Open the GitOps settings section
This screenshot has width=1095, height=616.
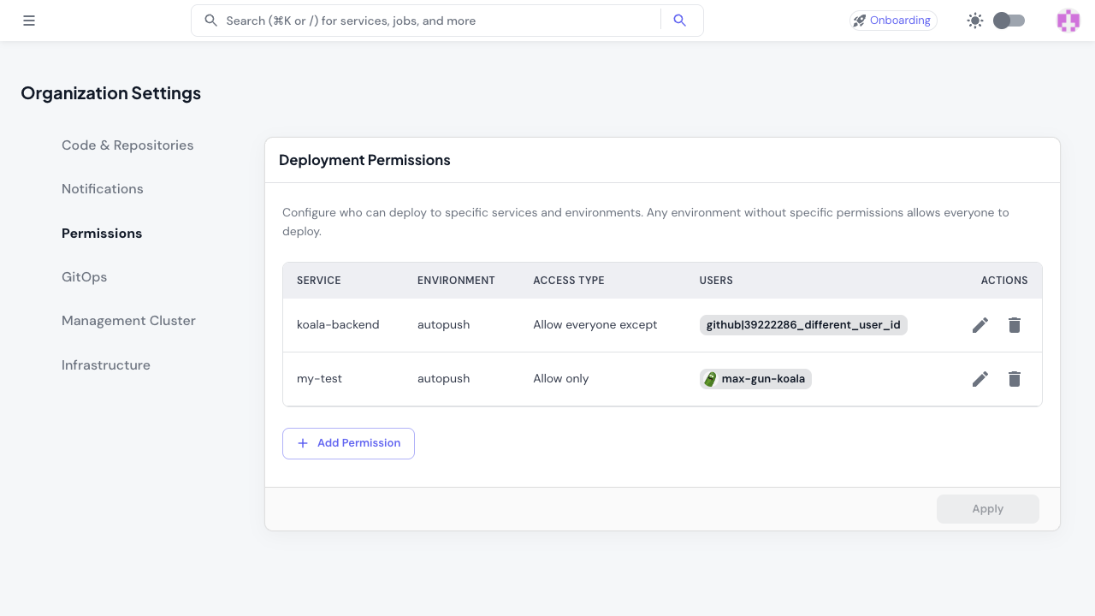[x=84, y=276]
